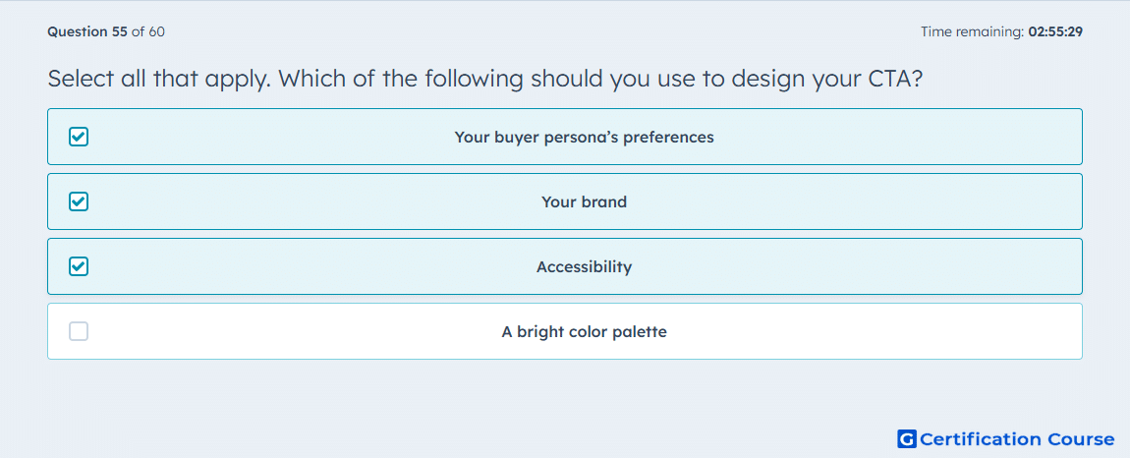Select the 'Your brand' answer label
Image resolution: width=1130 pixels, height=458 pixels.
(x=584, y=201)
